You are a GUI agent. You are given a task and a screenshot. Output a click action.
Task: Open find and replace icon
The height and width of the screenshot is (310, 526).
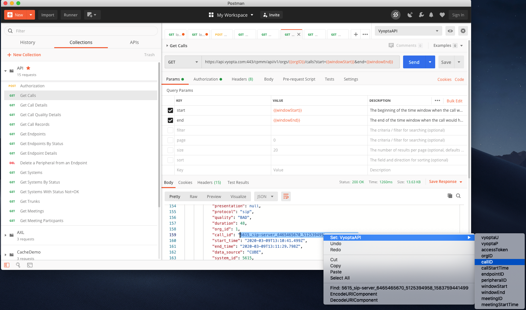click(x=18, y=265)
